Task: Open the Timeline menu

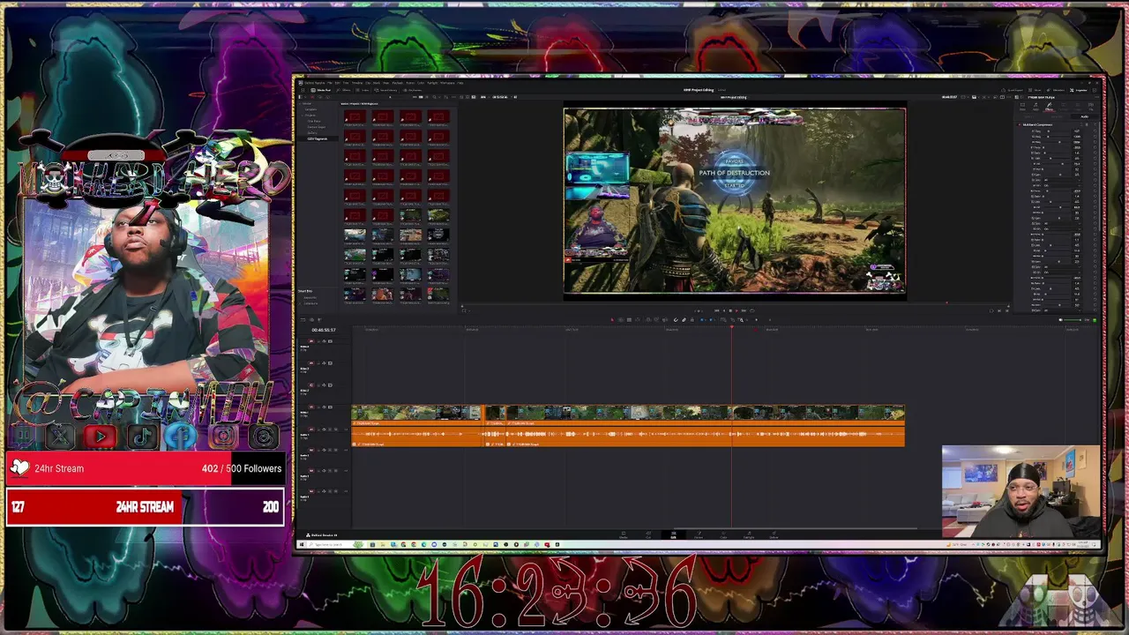Action: coord(357,83)
